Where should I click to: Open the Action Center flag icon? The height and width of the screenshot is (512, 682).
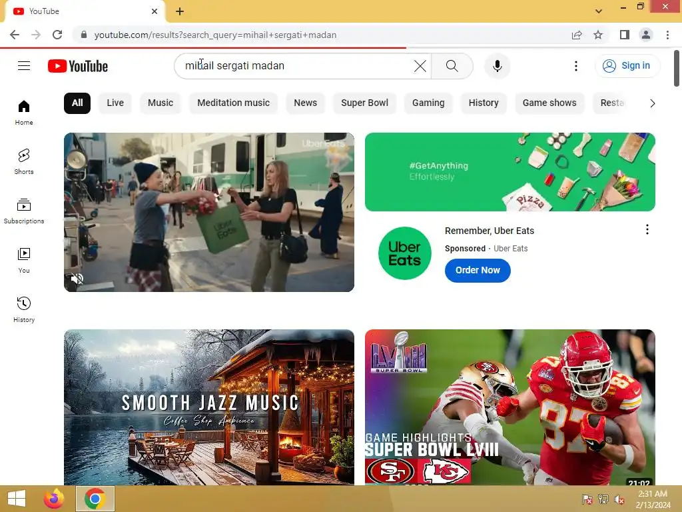[x=587, y=499]
